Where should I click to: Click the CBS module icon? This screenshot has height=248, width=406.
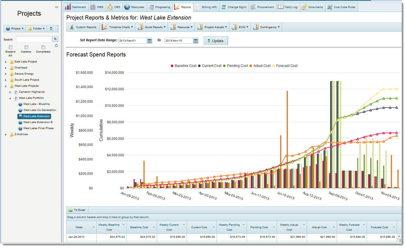(x=109, y=7)
